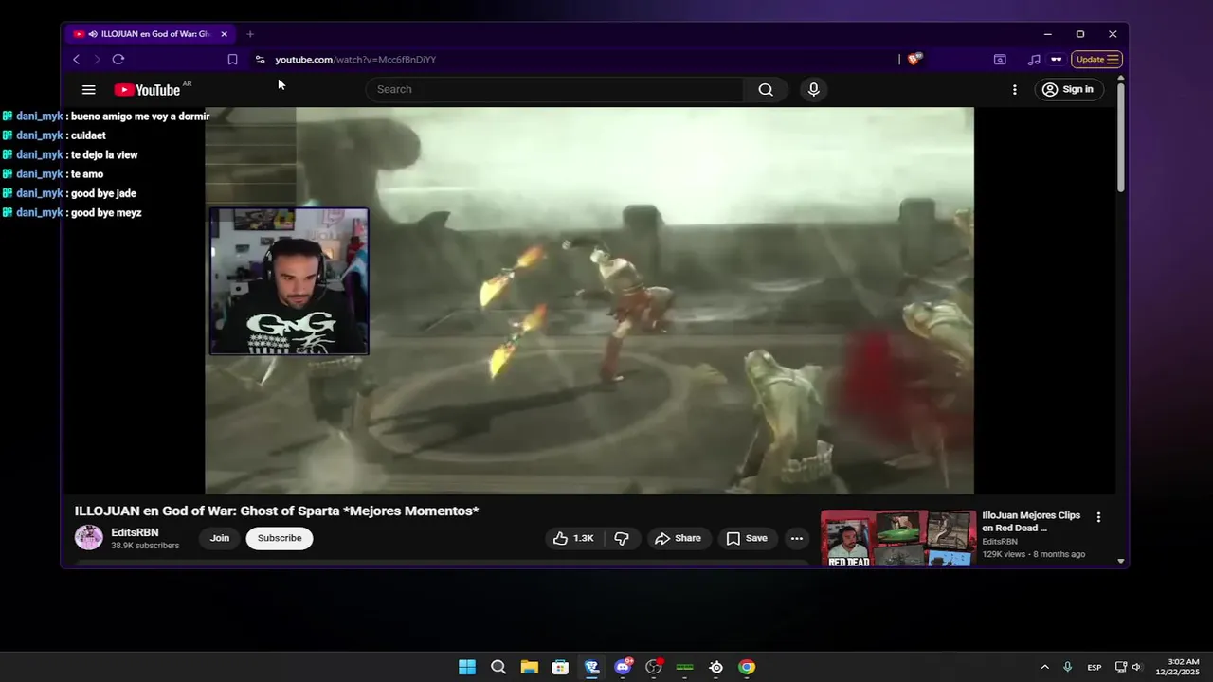The image size is (1213, 682).
Task: Click the video title ILLOJUAN en God of War
Action: [277, 511]
